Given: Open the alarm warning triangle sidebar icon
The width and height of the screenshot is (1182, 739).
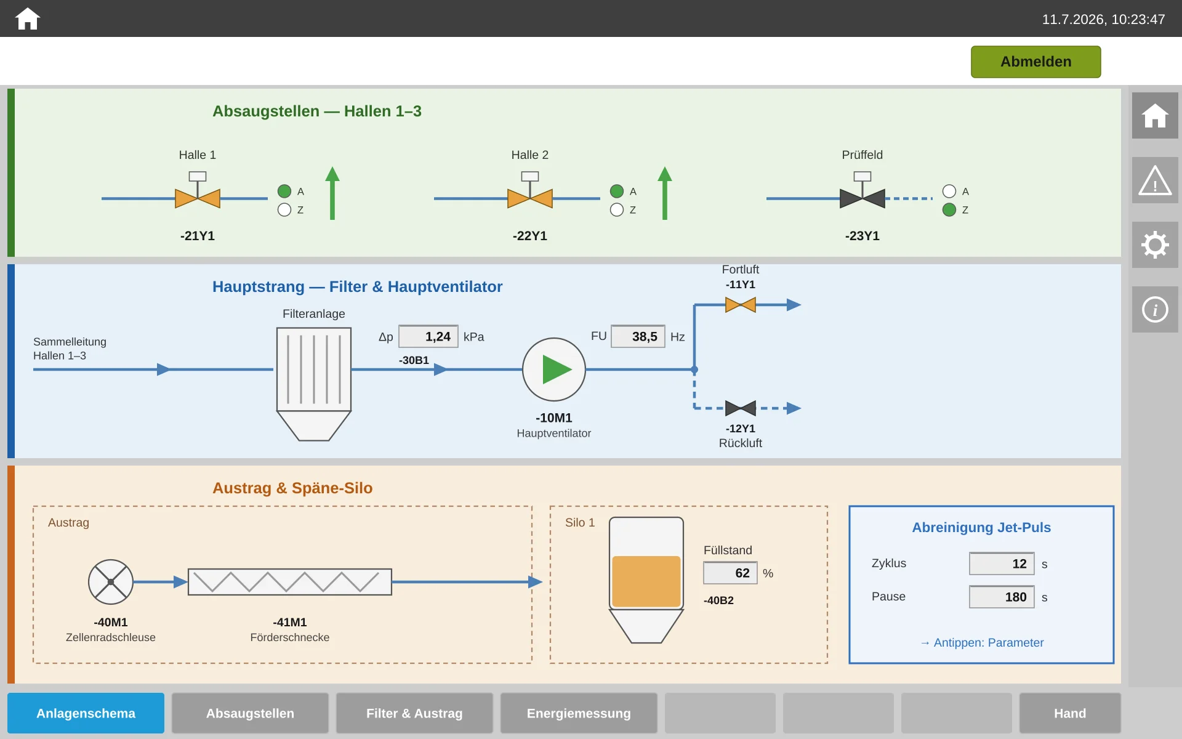Looking at the screenshot, I should (x=1155, y=180).
